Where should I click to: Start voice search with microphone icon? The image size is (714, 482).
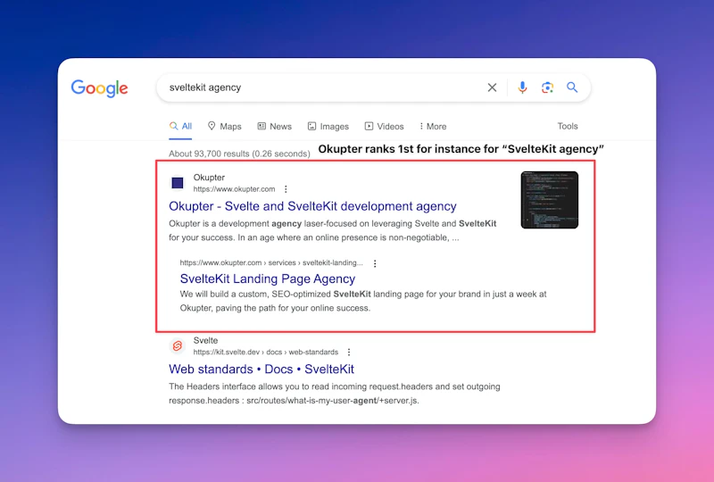[522, 87]
